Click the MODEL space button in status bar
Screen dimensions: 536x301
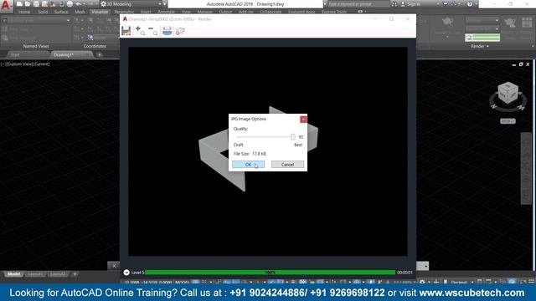coord(182,283)
